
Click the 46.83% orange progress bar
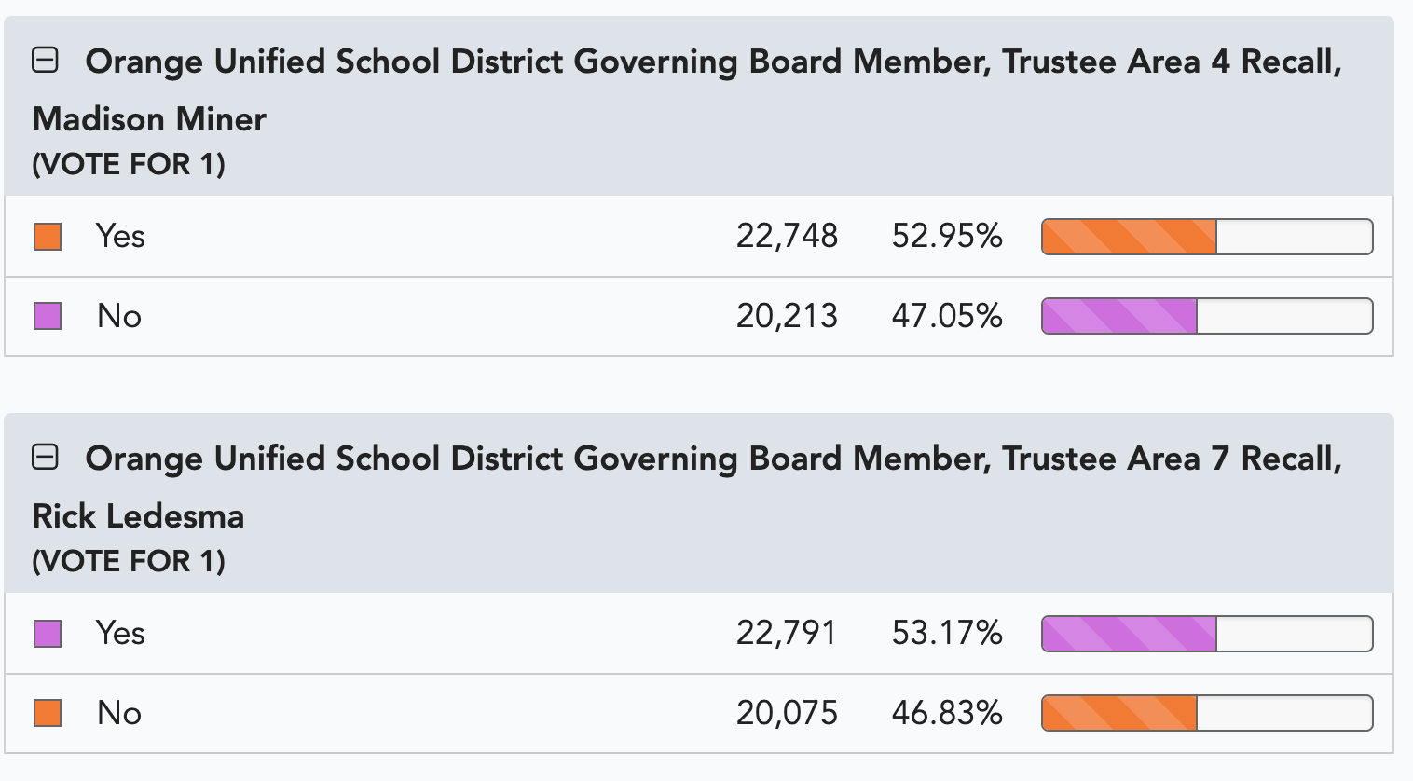(1207, 713)
